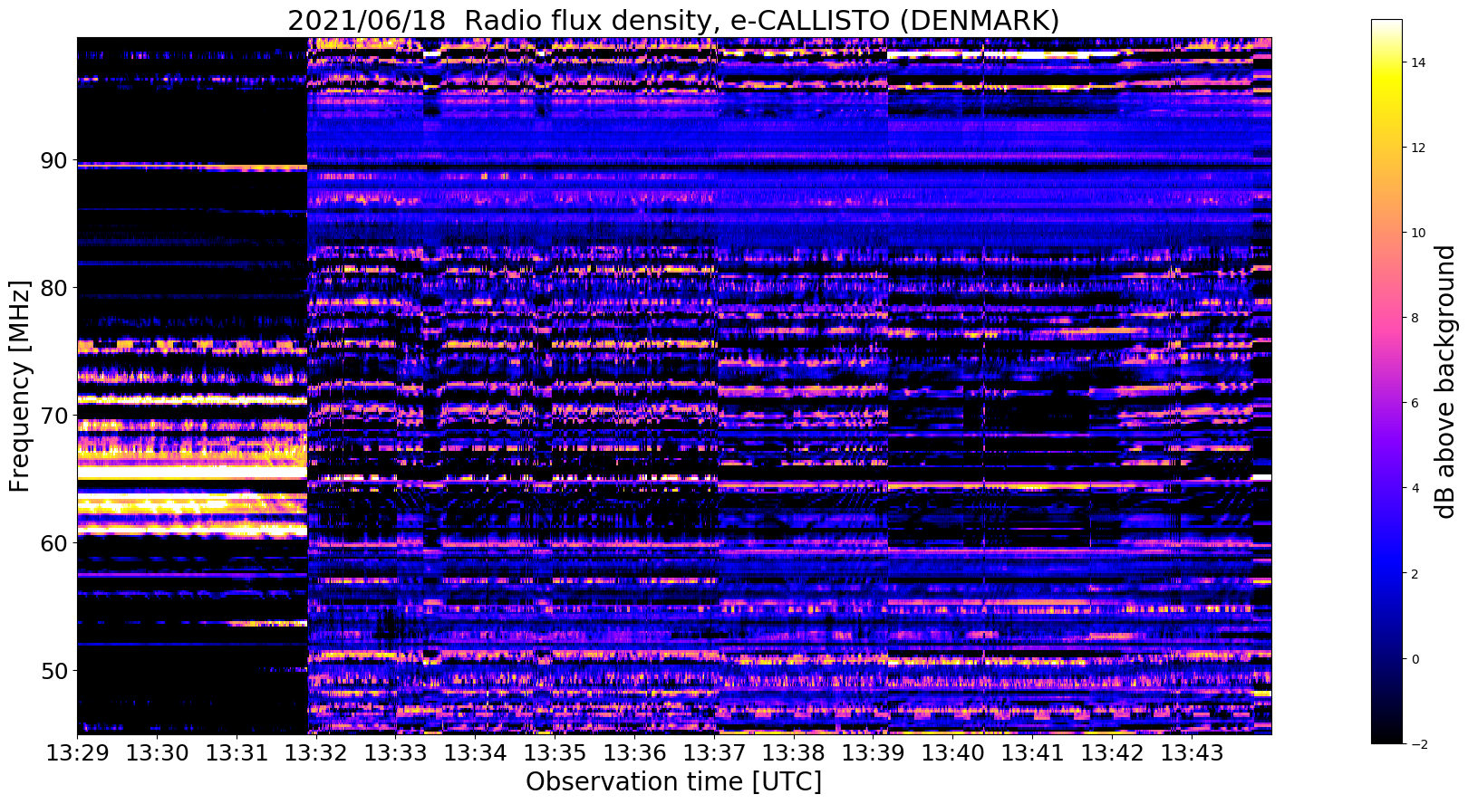Select the 13:37 time tick label

click(714, 753)
